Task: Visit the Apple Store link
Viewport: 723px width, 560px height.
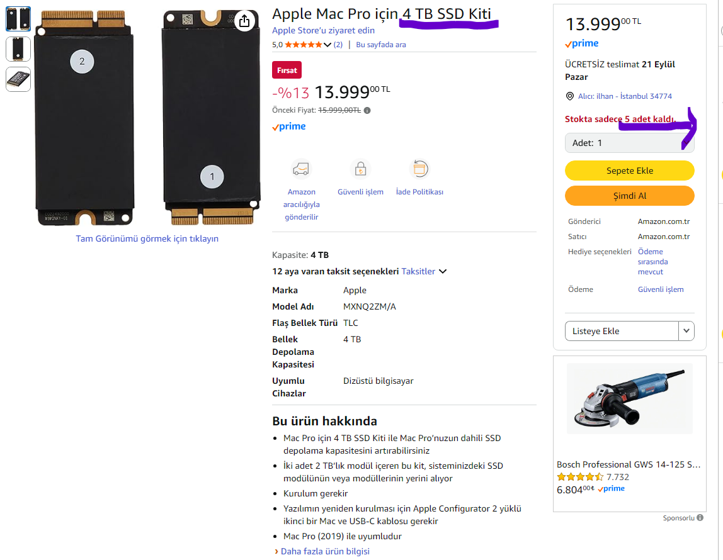Action: pyautogui.click(x=323, y=30)
